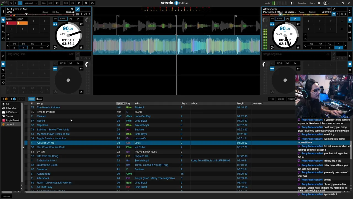This screenshot has width=353, height=199.
Task: Open the Setup gear icon
Action: pyautogui.click(x=319, y=3)
